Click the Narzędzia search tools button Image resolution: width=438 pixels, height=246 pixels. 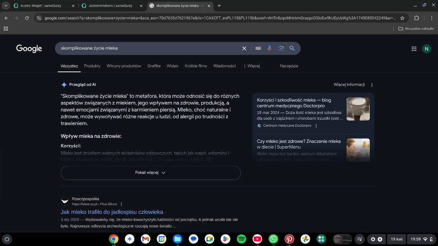[289, 66]
